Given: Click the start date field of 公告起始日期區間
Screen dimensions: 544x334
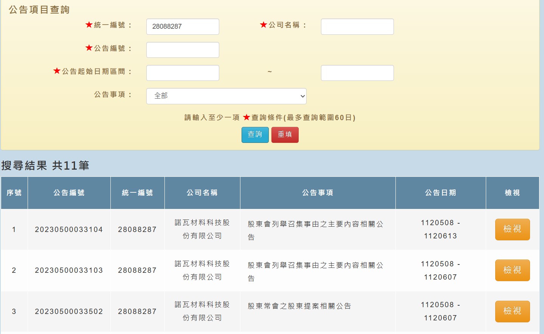Looking at the screenshot, I should click(183, 73).
